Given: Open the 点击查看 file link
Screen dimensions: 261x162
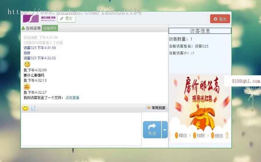Looking at the screenshot, I should (x=72, y=98).
